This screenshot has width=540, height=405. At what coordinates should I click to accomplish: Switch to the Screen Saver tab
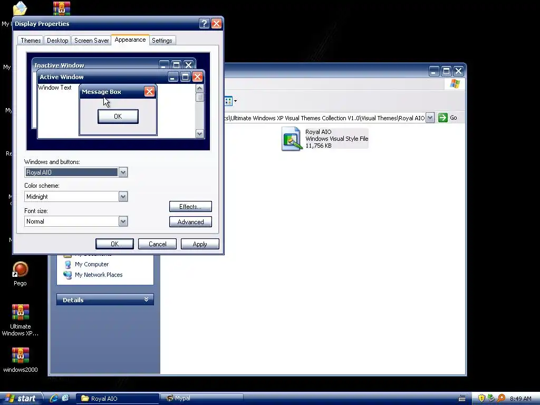tap(91, 40)
